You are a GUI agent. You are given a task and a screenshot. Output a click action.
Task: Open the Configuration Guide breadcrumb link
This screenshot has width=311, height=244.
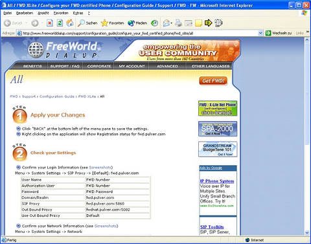coord(57,96)
